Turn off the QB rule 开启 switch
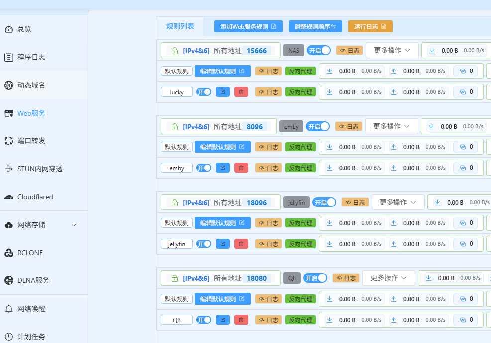491x343 pixels. [x=316, y=278]
